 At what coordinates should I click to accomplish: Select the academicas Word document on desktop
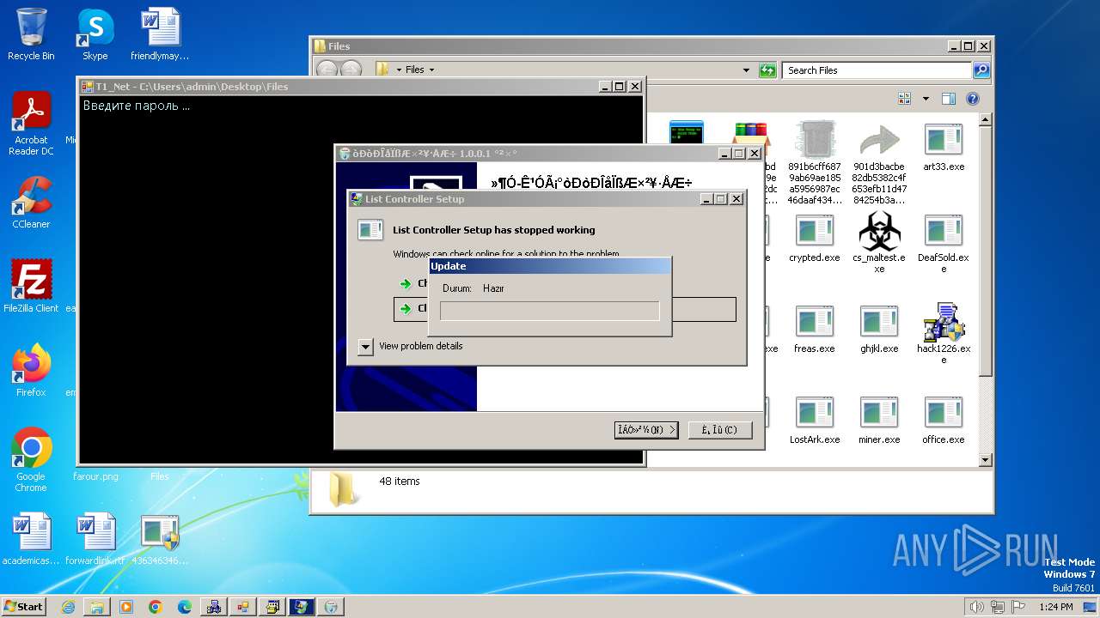31,538
